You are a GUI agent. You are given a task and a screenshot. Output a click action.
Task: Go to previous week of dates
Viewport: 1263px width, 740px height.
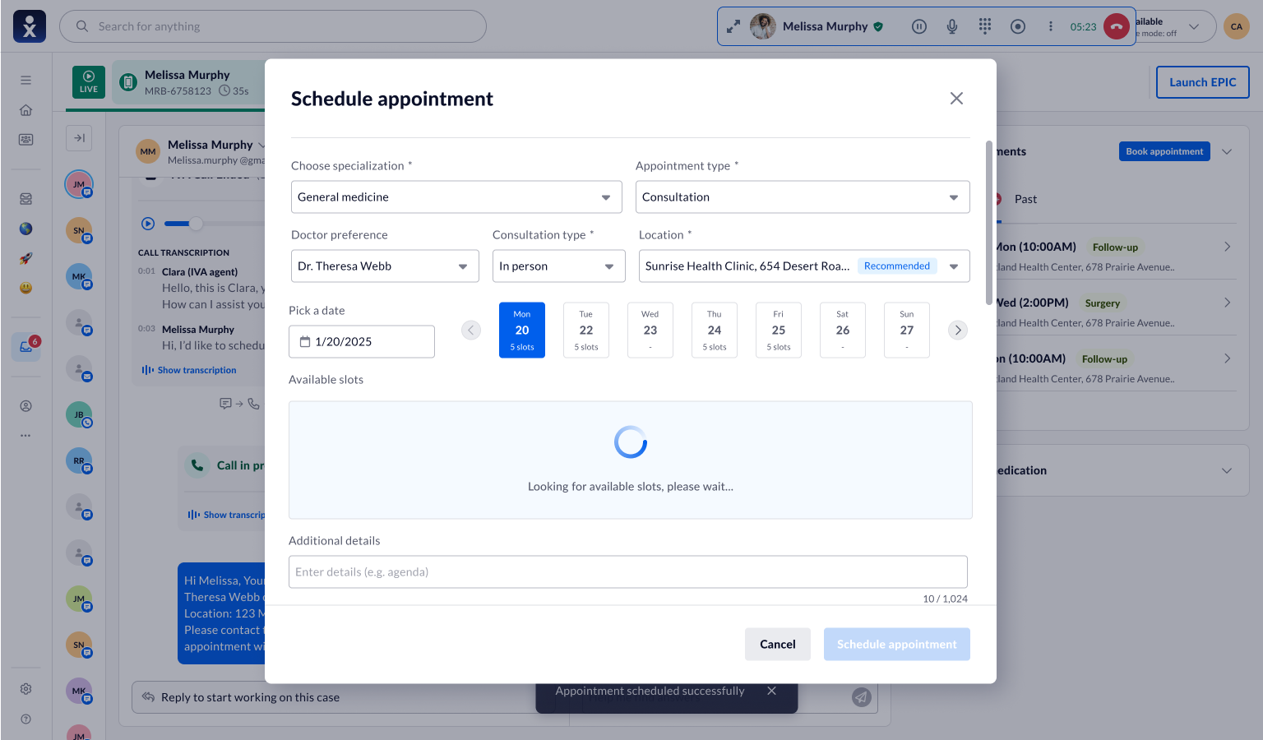471,331
